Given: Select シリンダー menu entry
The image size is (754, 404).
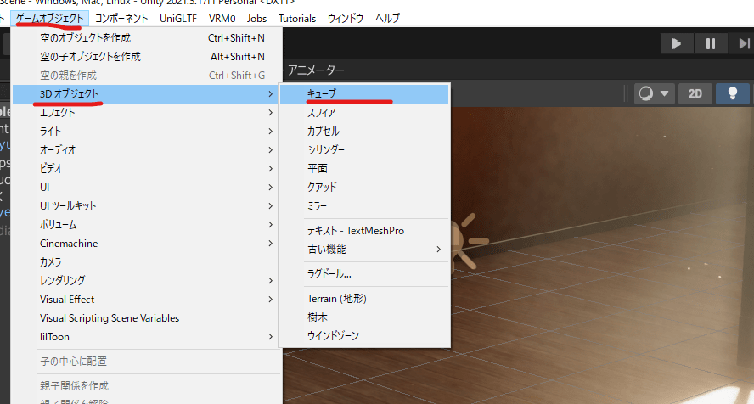Looking at the screenshot, I should (326, 150).
